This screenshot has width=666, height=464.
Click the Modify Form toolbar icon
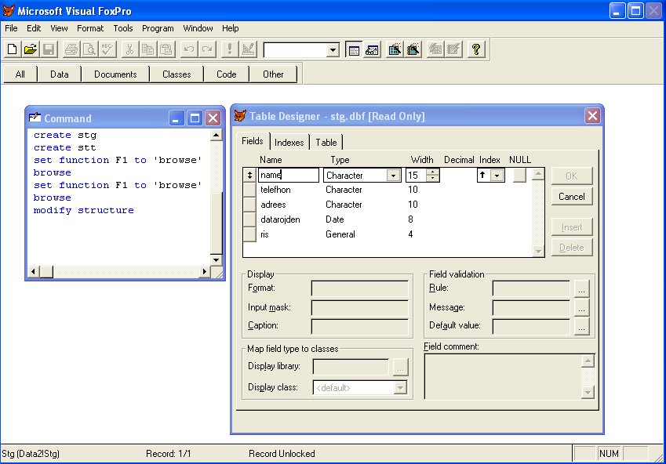[248, 49]
